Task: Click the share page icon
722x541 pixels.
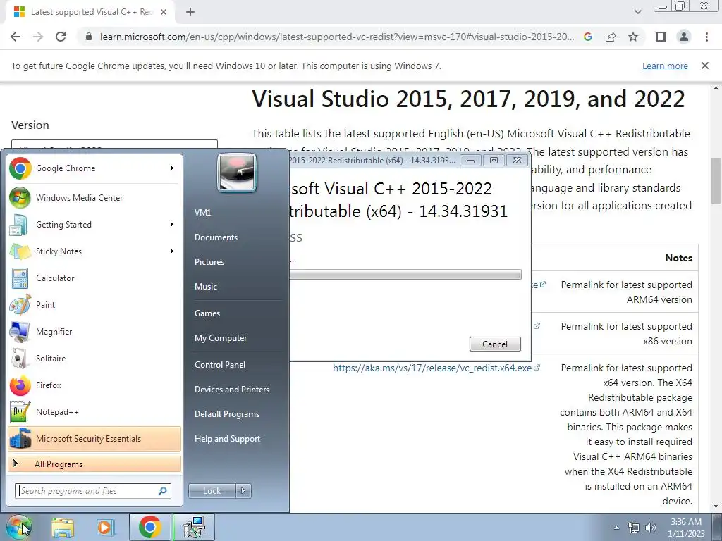Action: click(611, 37)
